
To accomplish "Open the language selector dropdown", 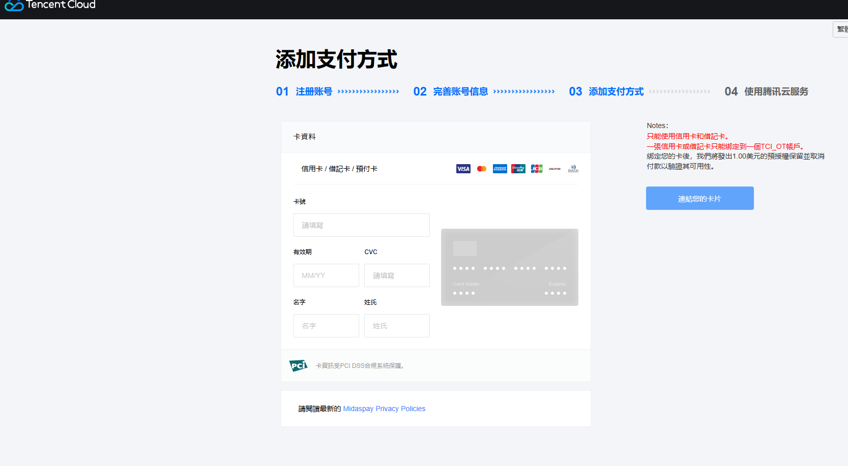I will (840, 29).
